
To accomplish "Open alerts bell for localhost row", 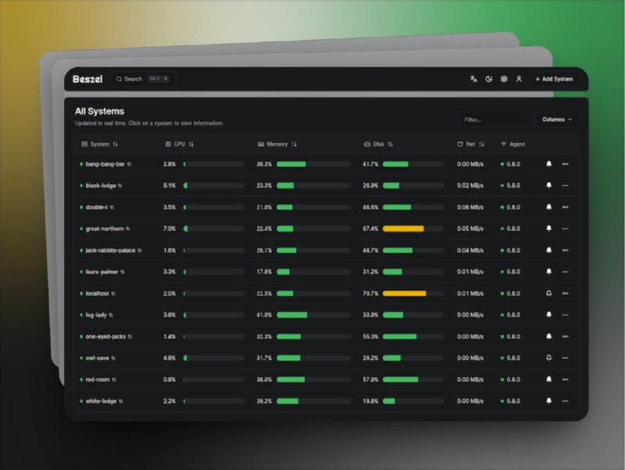I will (x=548, y=293).
